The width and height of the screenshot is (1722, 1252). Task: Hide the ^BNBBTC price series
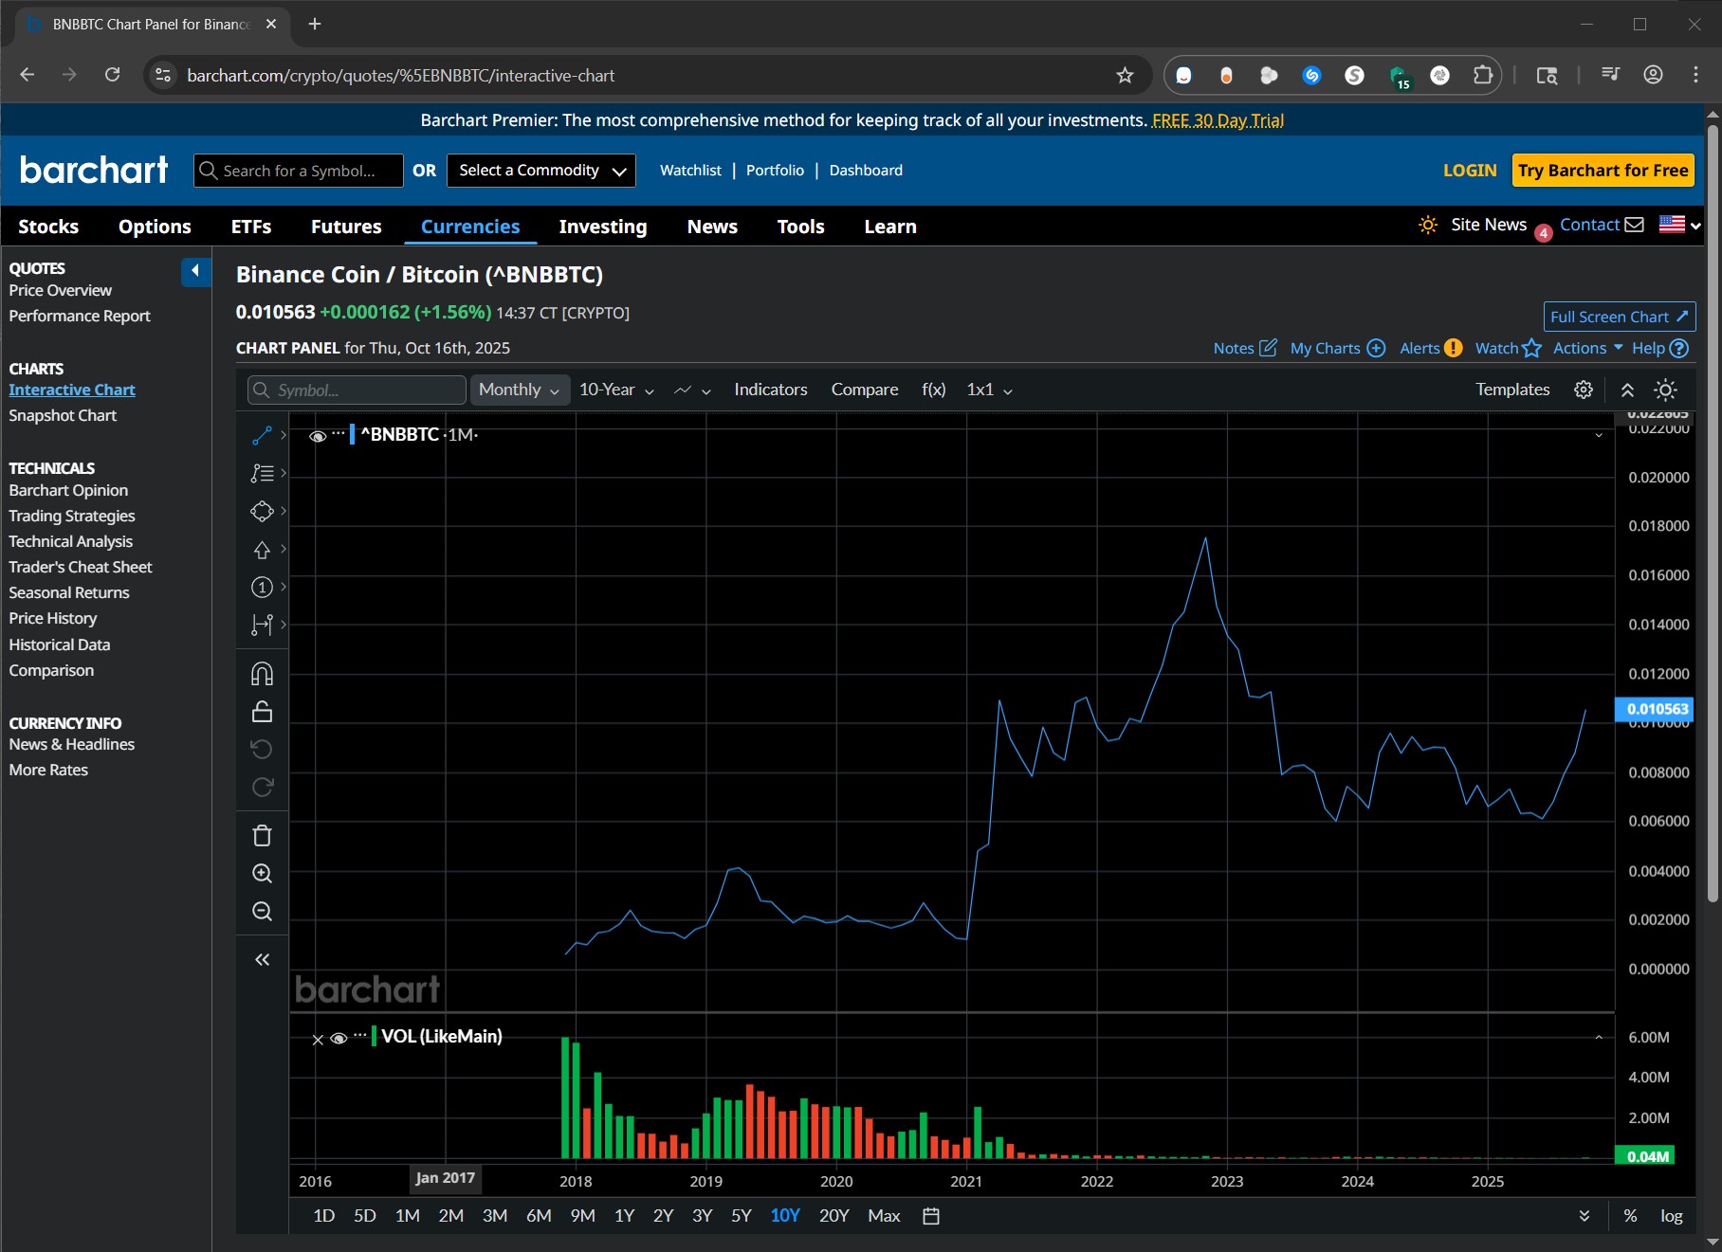pyautogui.click(x=318, y=436)
